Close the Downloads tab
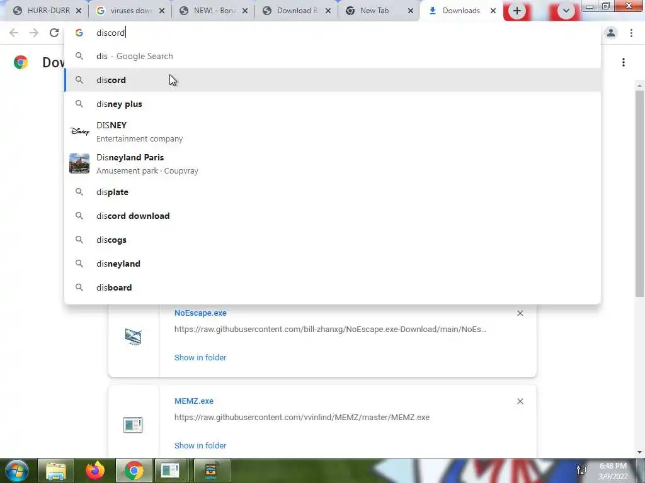 click(x=493, y=11)
